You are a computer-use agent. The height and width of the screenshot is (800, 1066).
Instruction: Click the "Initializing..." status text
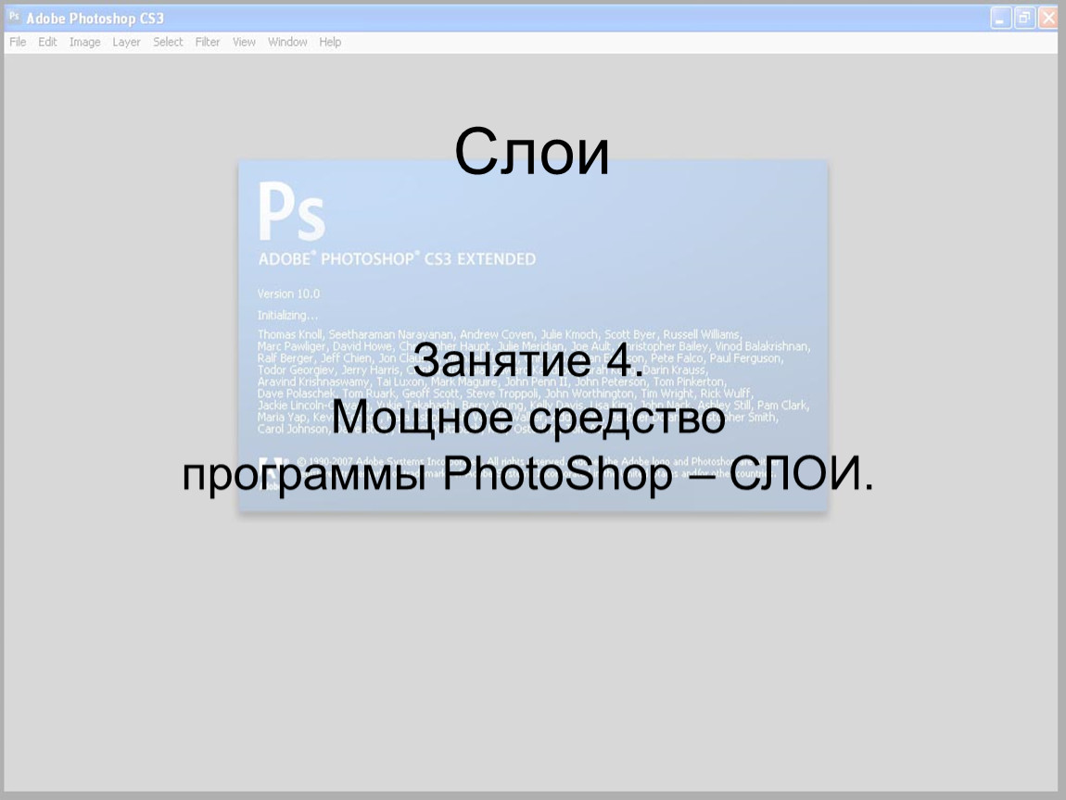coord(287,315)
